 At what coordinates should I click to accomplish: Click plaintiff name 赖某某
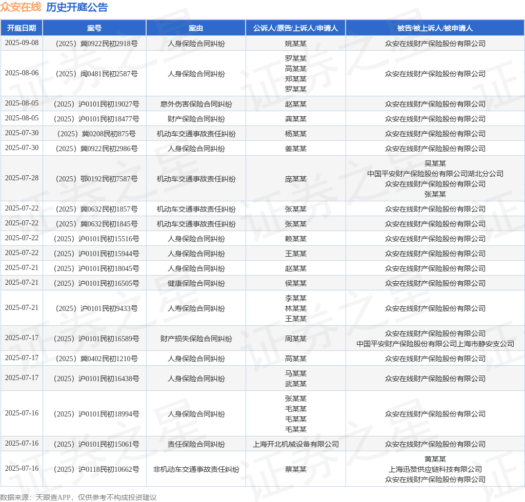296,239
